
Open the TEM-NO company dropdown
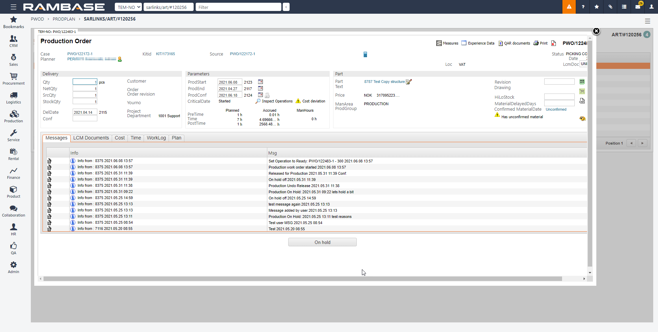point(128,7)
